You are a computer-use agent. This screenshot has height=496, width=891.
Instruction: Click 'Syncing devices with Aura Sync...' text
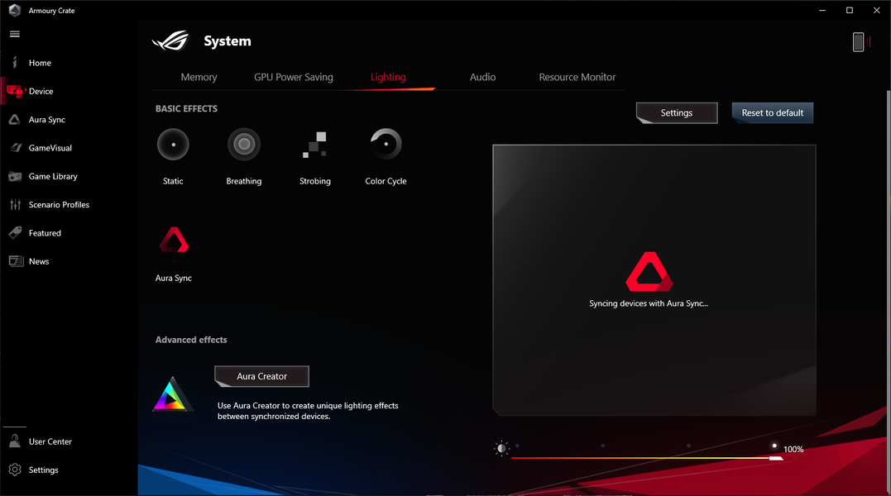pyautogui.click(x=649, y=303)
